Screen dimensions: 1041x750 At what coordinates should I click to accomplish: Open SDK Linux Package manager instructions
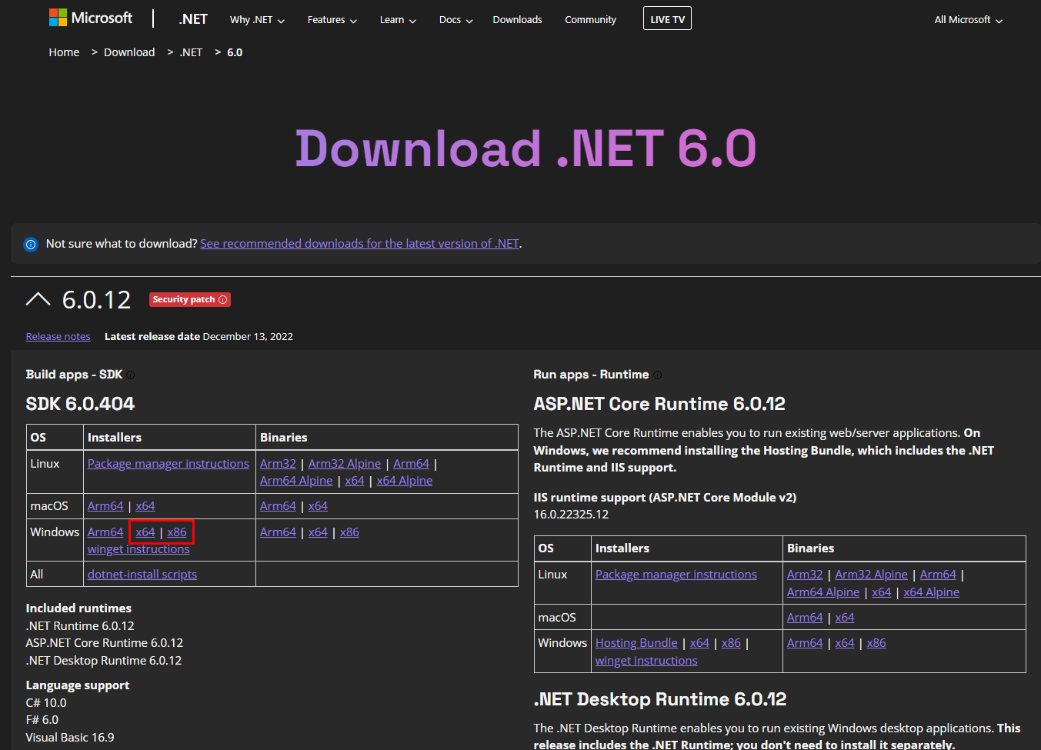tap(168, 464)
